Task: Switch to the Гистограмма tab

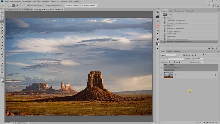Action: 179,11
